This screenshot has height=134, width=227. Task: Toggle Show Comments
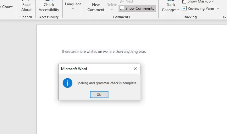pos(137,8)
